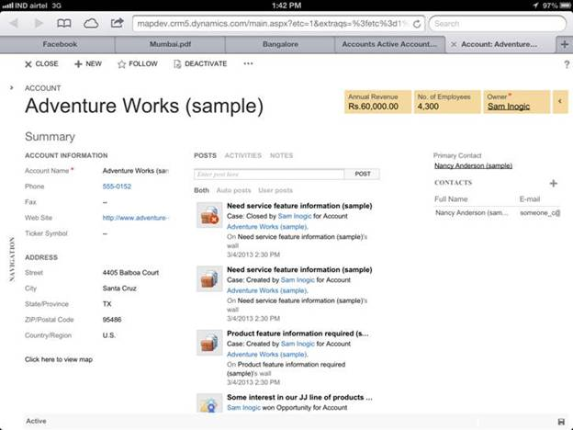The width and height of the screenshot is (573, 430).
Task: Show the Auto posts filter
Action: (x=231, y=190)
